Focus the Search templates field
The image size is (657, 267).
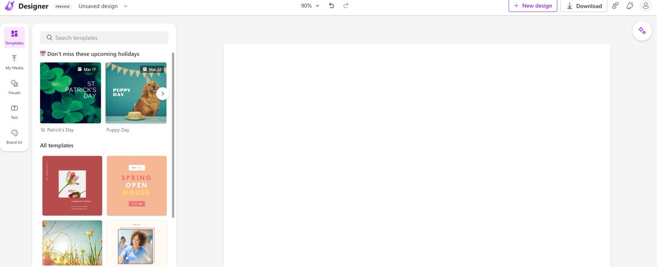click(x=104, y=38)
